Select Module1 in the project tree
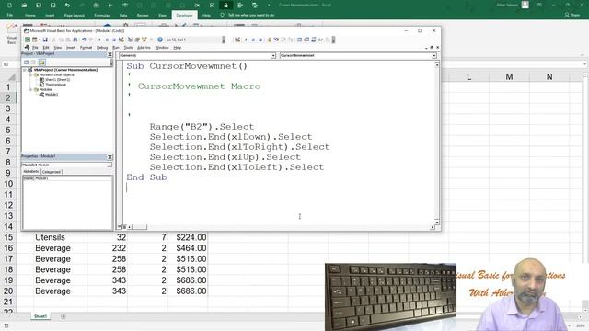This screenshot has height=331, width=589. pyautogui.click(x=52, y=95)
